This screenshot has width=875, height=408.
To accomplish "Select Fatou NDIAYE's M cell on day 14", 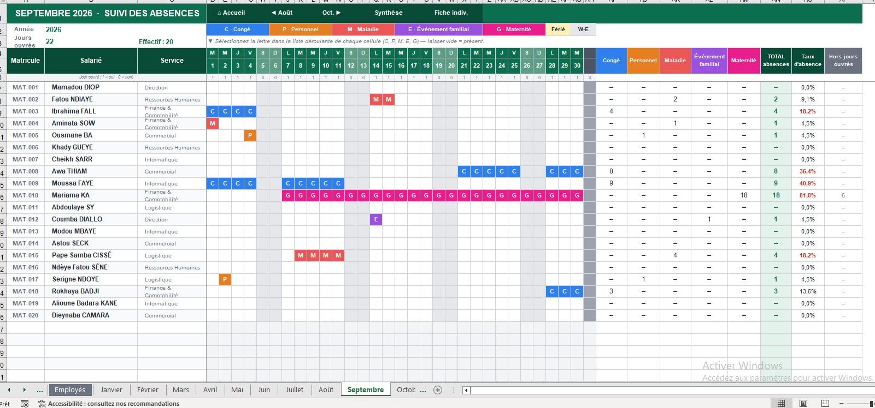I will point(376,99).
